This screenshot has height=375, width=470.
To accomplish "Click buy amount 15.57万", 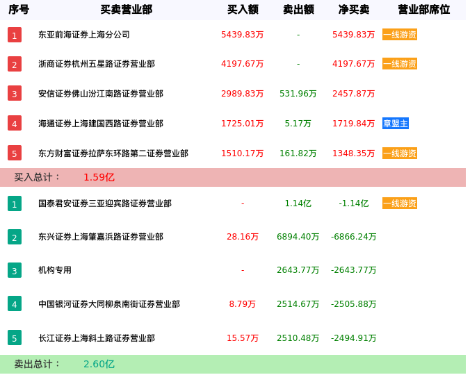I will pyautogui.click(x=243, y=338).
